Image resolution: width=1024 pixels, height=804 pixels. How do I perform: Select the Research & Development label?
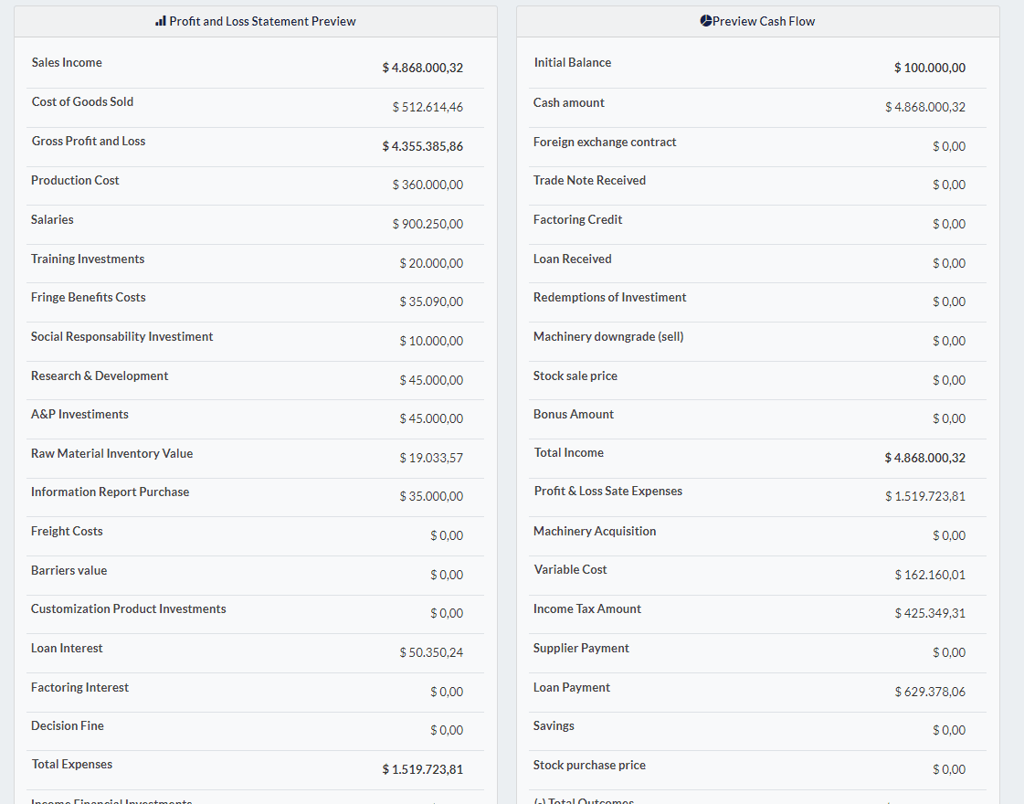tap(100, 376)
